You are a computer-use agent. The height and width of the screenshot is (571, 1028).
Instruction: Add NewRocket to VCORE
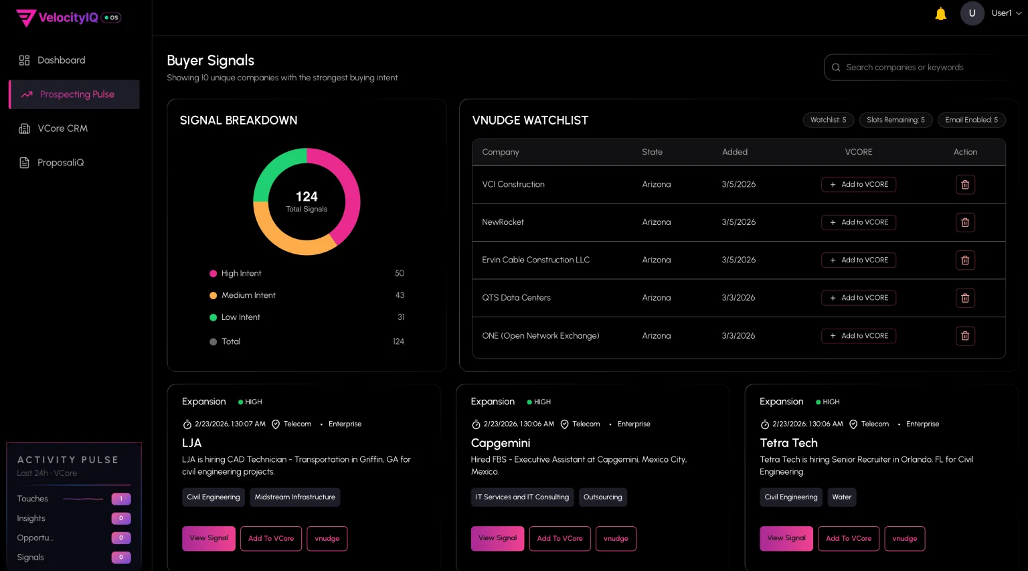(x=859, y=222)
